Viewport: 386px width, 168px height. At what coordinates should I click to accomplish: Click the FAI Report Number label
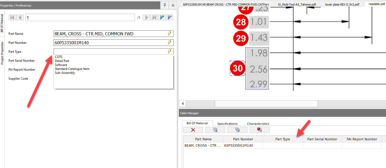22,70
